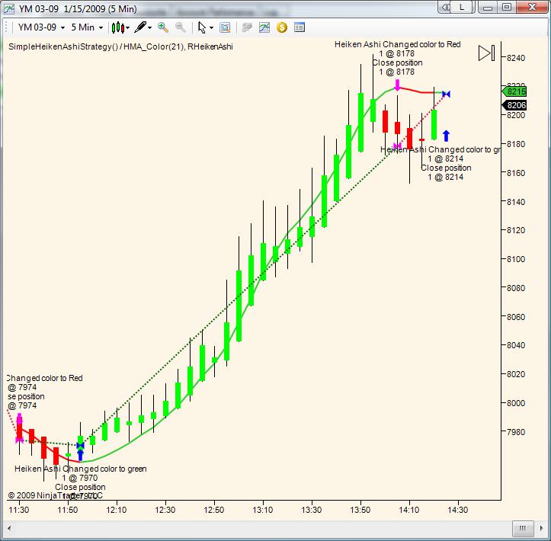Click the SimpleHeikenAshiStrategy indicator label
The image size is (551, 541).
120,46
